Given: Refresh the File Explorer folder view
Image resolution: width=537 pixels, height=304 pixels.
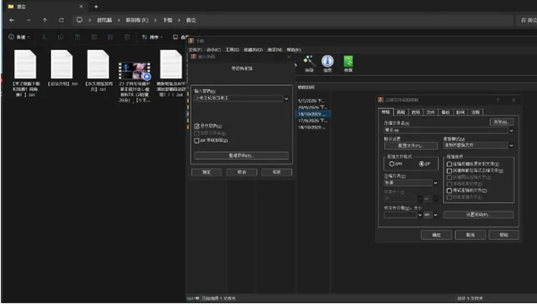Looking at the screenshot, I should point(62,20).
